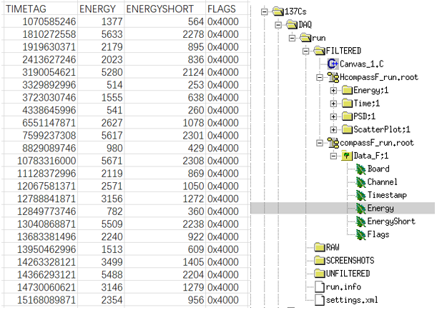Screen dimensions: 437x310
Task: Select flags cell in row 15168089871
Action: point(227,300)
